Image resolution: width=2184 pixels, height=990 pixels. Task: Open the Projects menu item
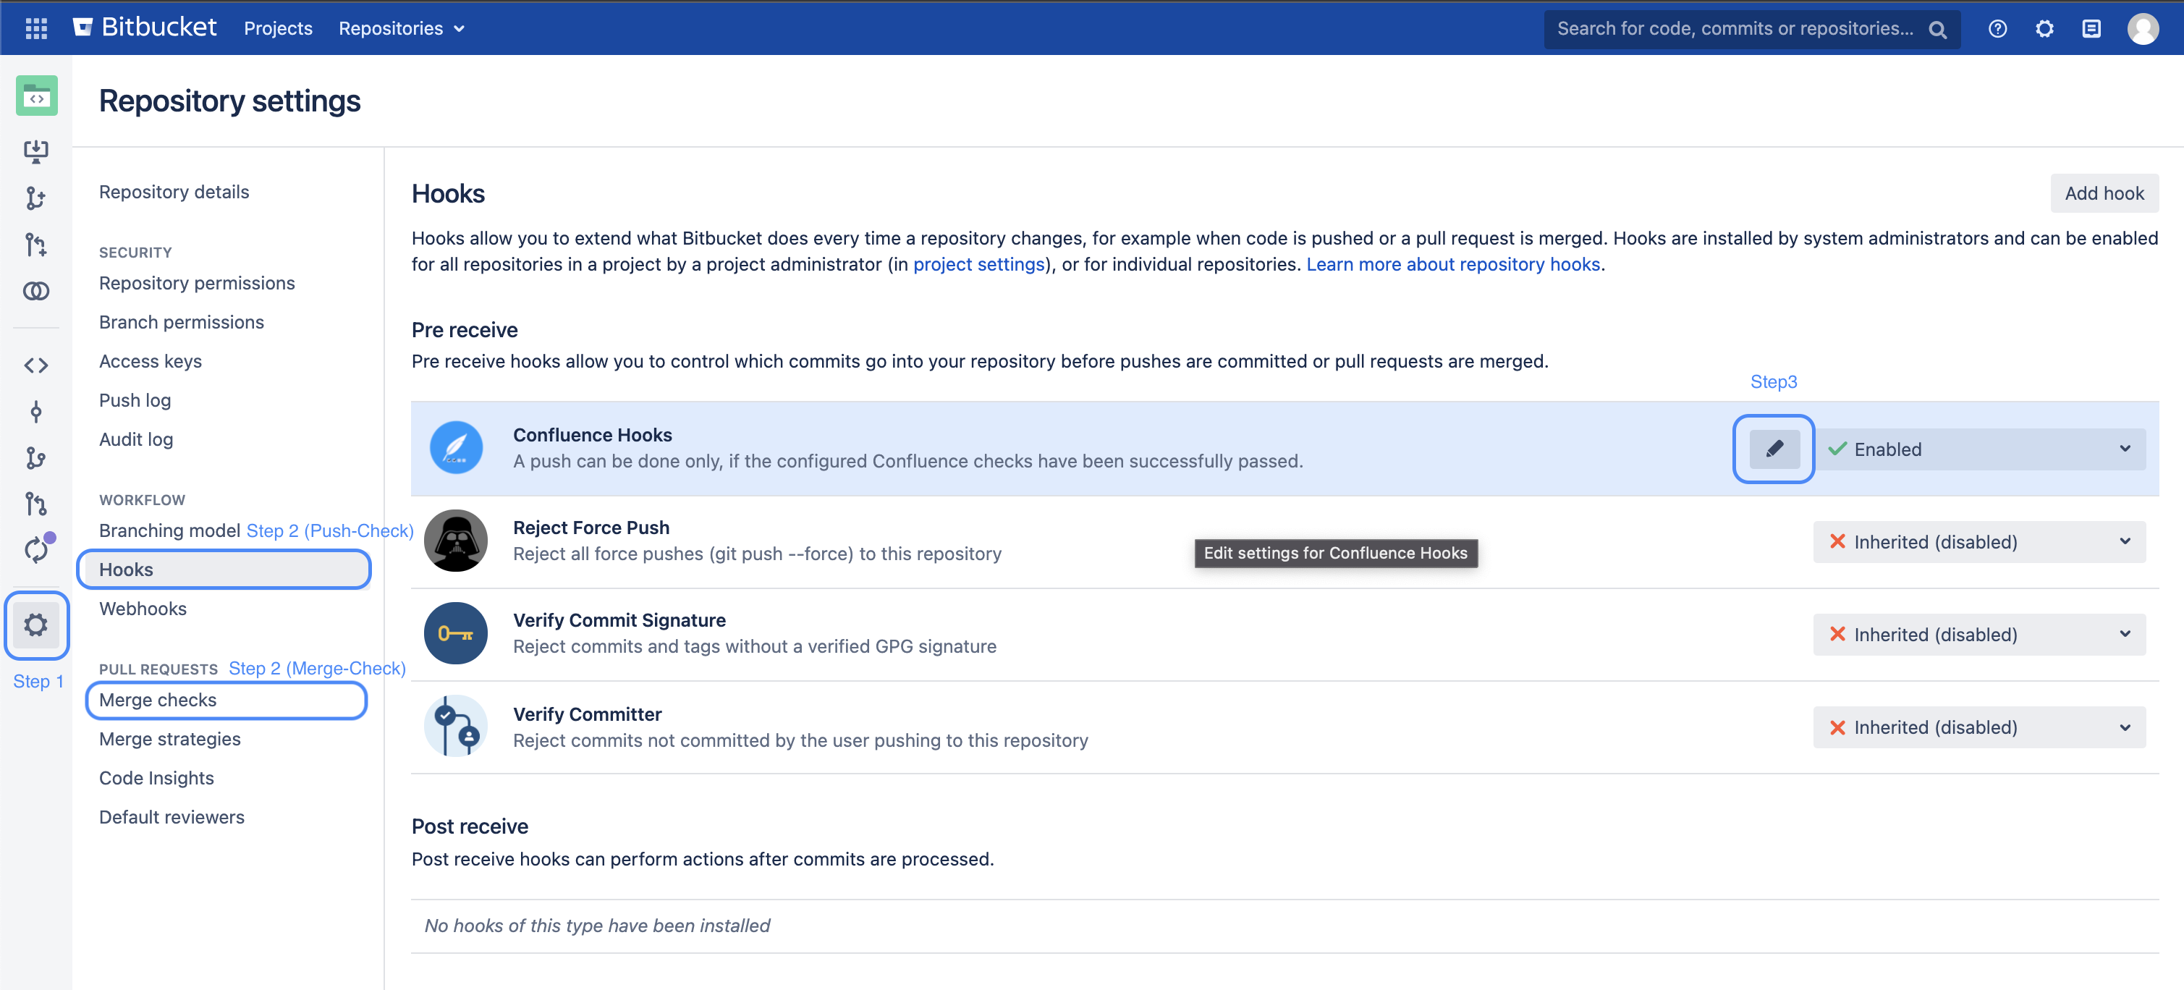pos(278,28)
